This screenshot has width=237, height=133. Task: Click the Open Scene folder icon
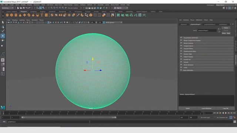[21, 8]
